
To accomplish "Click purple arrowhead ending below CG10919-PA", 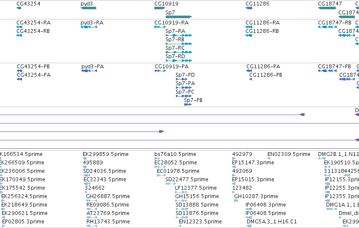I will [162, 131].
